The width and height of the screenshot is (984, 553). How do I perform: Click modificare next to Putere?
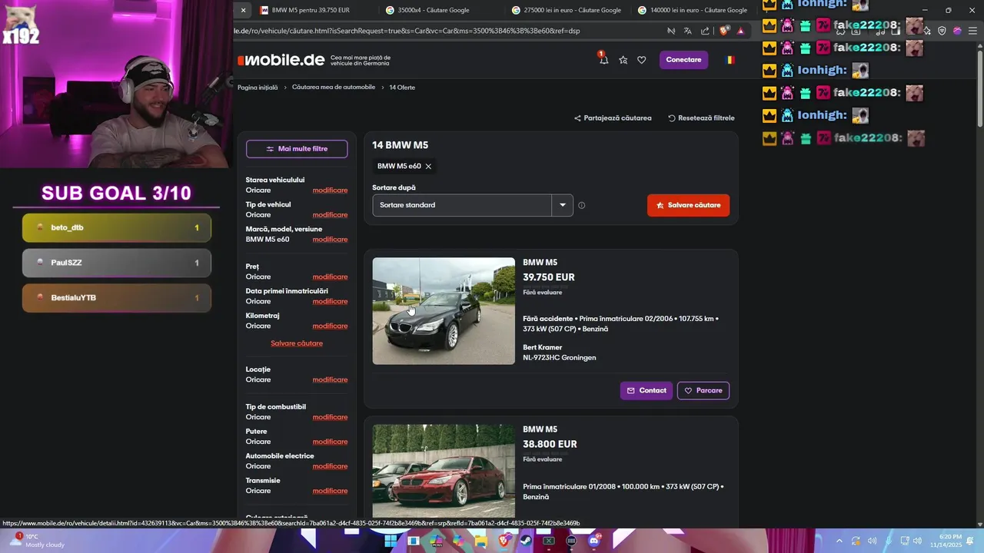pyautogui.click(x=330, y=442)
